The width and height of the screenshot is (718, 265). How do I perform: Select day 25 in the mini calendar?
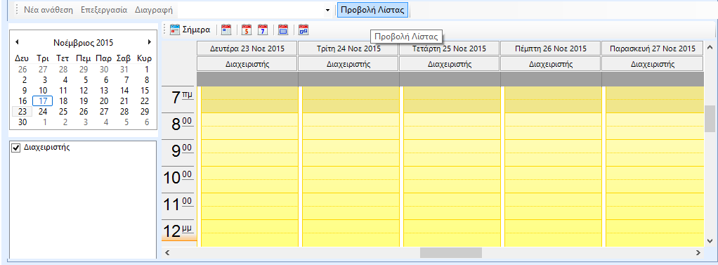pyautogui.click(x=63, y=111)
